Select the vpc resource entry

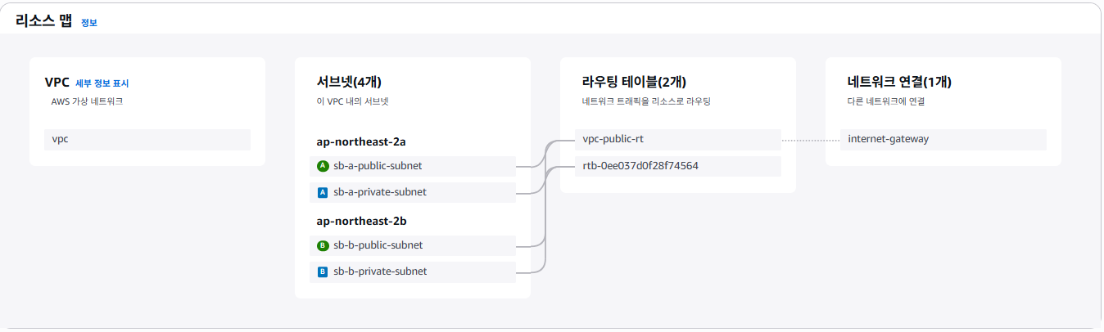coord(147,139)
